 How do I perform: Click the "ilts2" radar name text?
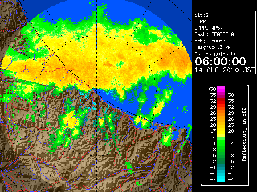coord(202,15)
